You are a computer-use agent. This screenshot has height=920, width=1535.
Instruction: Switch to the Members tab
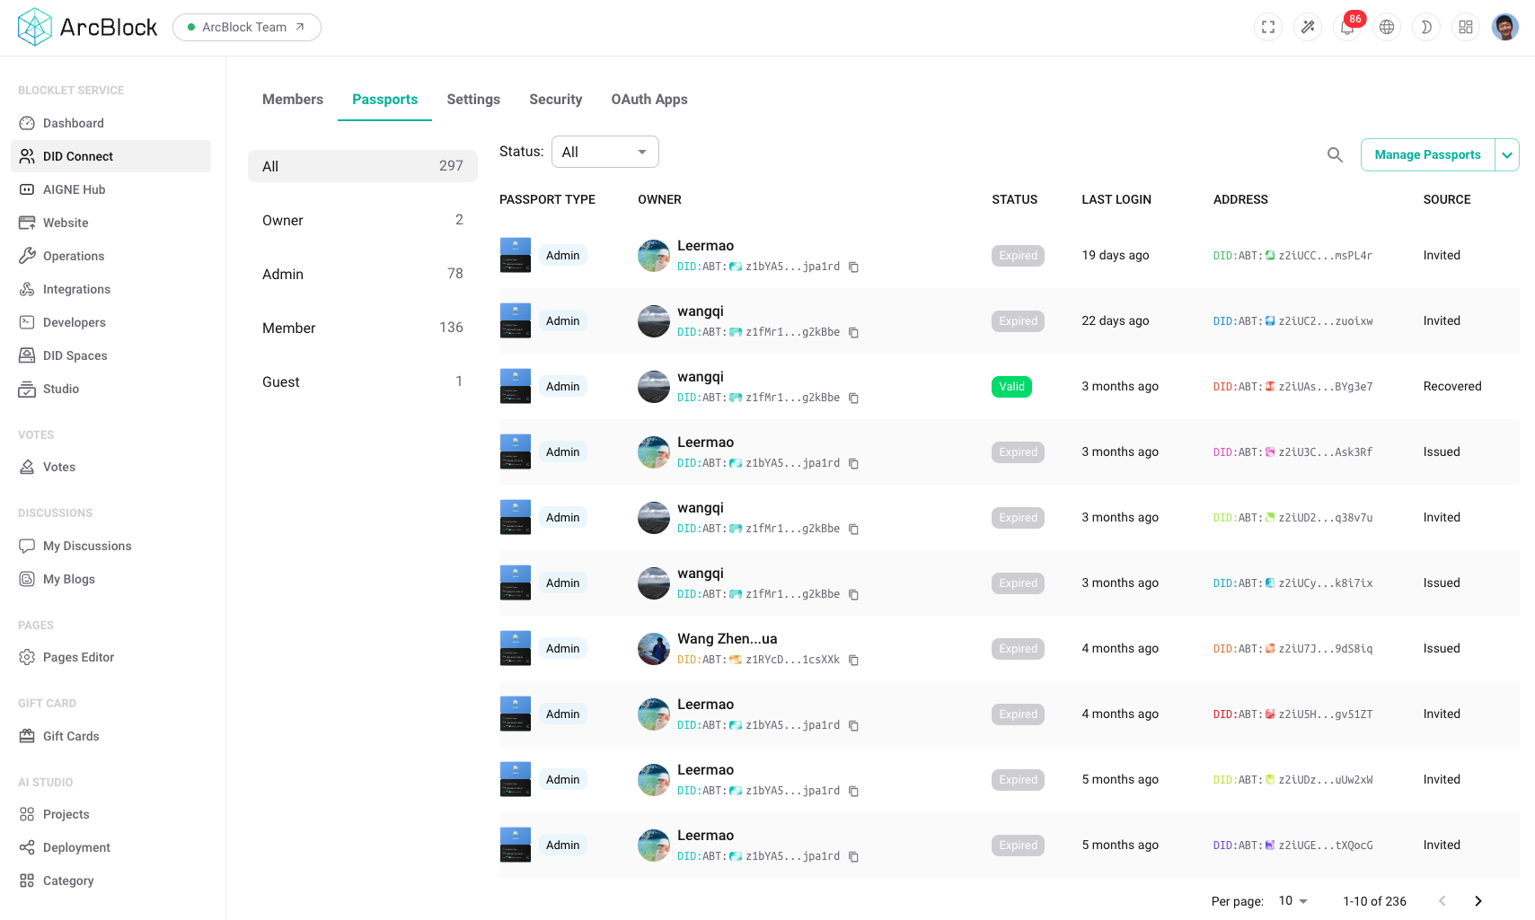[x=293, y=100]
